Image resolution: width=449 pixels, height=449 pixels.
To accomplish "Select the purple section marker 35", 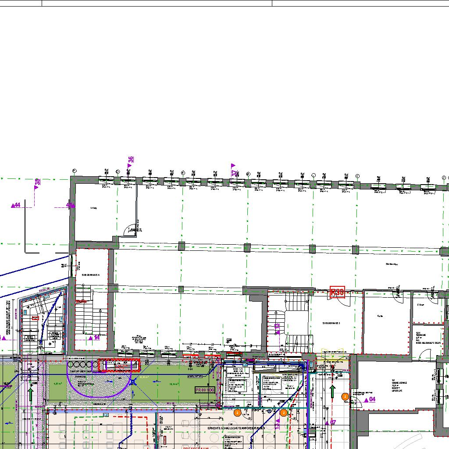I will click(x=37, y=183).
